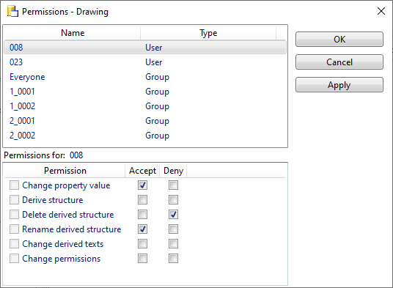Click the Apply button

(339, 85)
